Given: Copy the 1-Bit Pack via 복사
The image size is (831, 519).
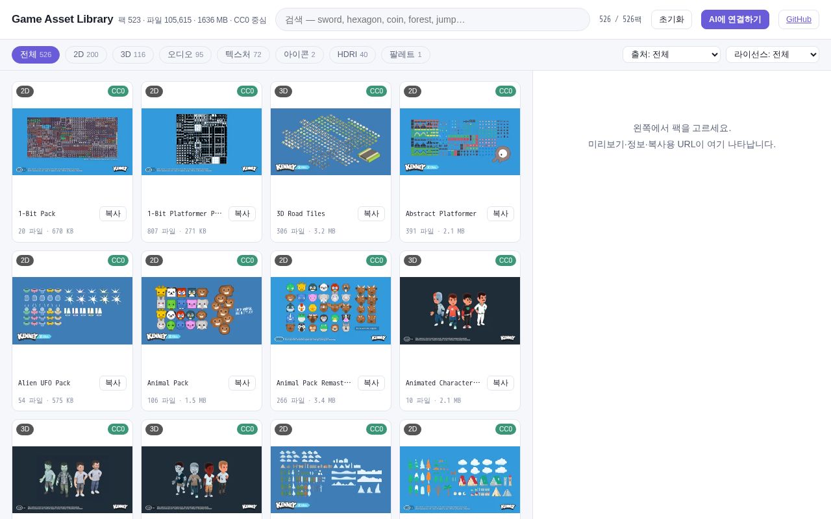Looking at the screenshot, I should (x=113, y=213).
